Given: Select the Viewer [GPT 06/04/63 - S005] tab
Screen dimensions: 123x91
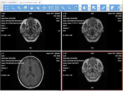Looking at the screenshot, I should point(28,3).
